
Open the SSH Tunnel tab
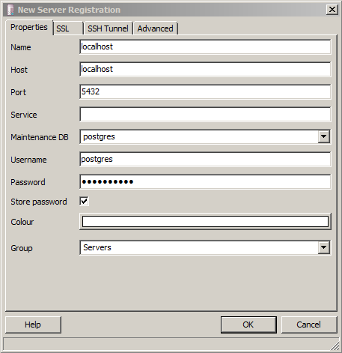coord(108,28)
